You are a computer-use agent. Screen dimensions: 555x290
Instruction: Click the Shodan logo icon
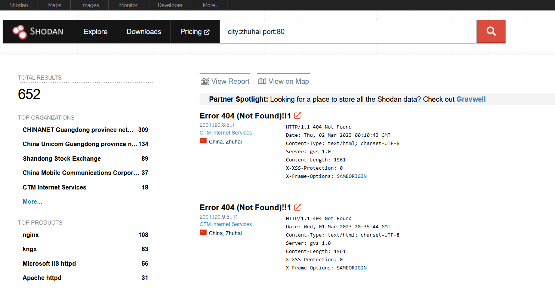tap(19, 32)
